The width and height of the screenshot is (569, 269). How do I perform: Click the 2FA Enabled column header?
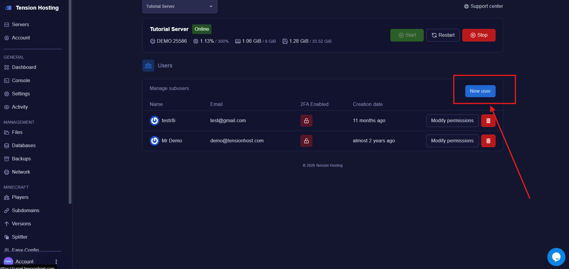(314, 104)
